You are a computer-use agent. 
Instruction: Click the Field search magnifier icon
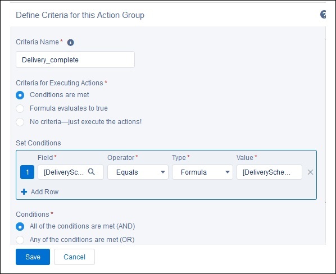click(x=91, y=172)
